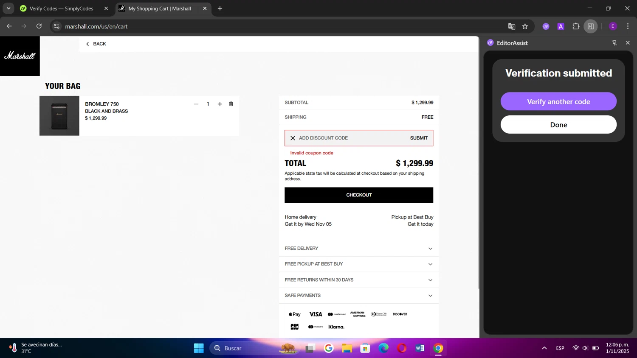The height and width of the screenshot is (358, 637).
Task: Open the SimplyCodes extension icon
Action: (x=546, y=26)
